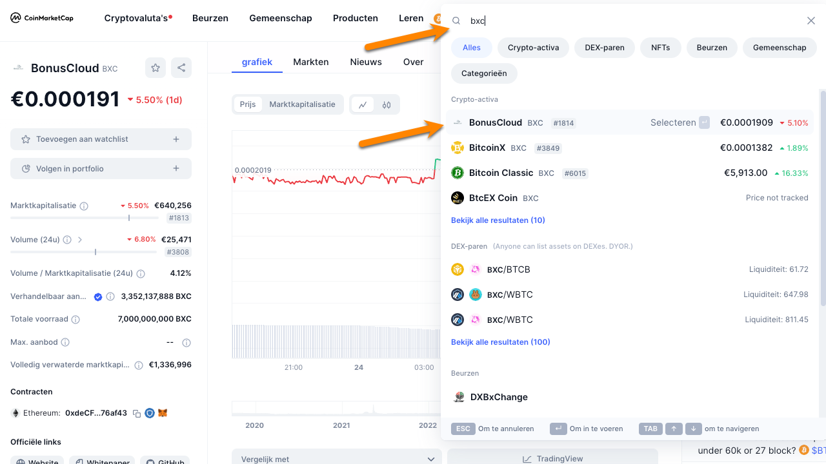Copy the Ethereum contract address
The image size is (826, 464).
[x=137, y=413]
